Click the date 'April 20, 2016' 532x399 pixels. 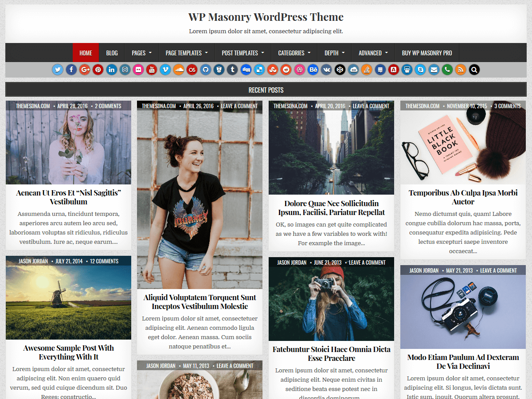330,106
